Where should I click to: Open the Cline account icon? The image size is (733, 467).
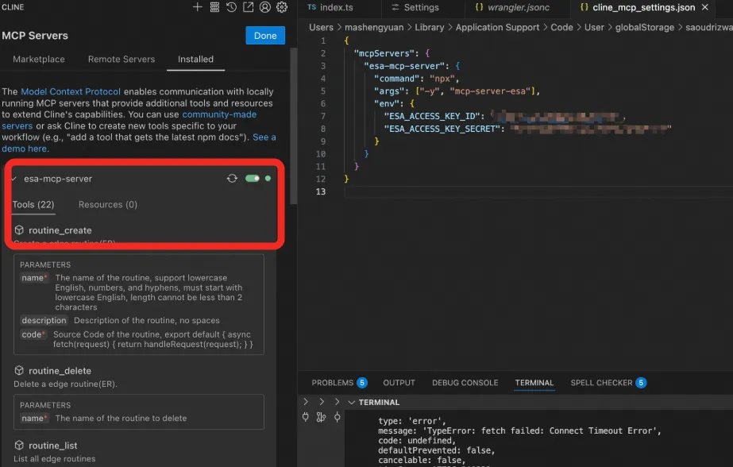click(x=265, y=7)
